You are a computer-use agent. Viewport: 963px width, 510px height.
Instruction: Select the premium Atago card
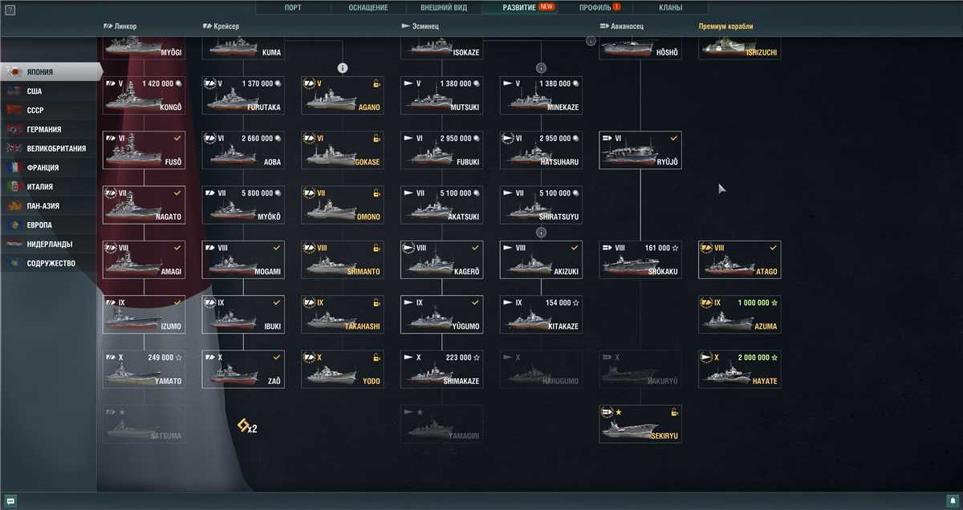740,260
